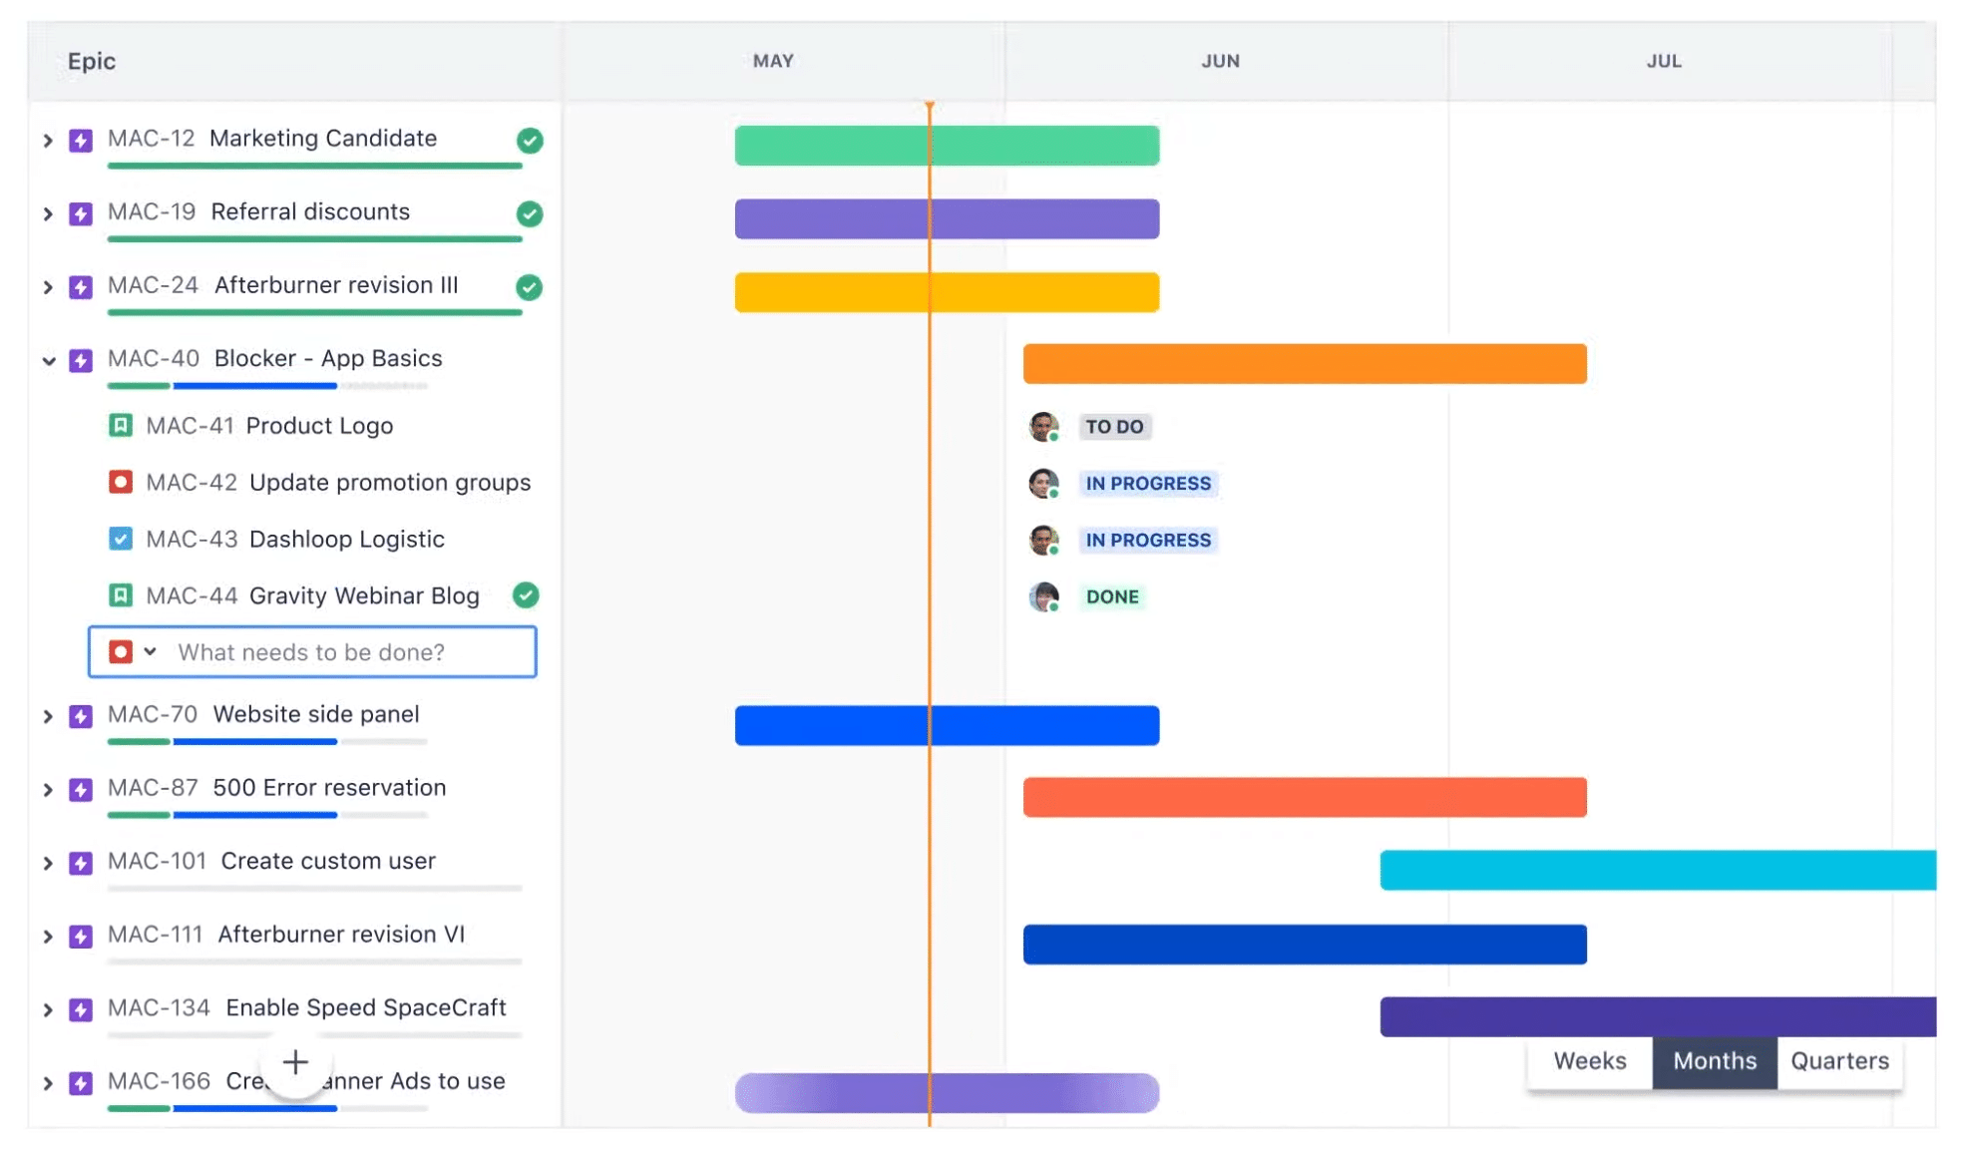Expand the MAC-111 Afterburner revision VI epic
1967x1153 pixels.
point(48,937)
